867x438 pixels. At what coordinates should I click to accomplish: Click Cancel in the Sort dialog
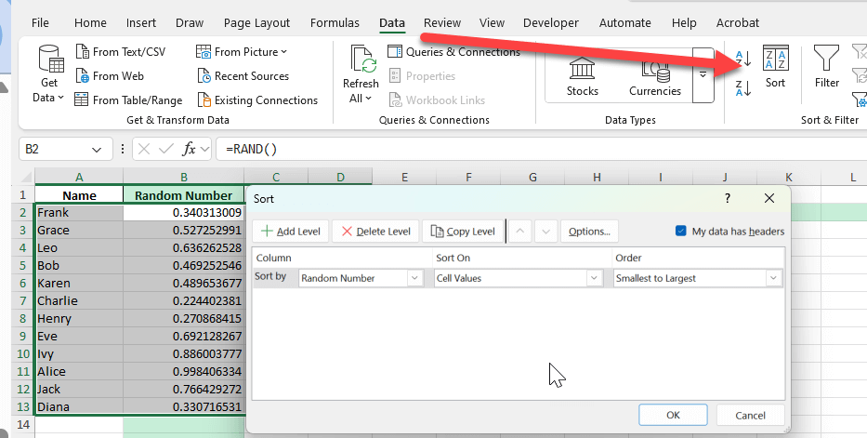pos(750,415)
